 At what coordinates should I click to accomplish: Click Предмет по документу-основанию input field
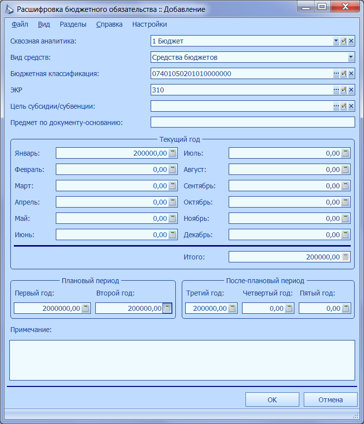[253, 122]
